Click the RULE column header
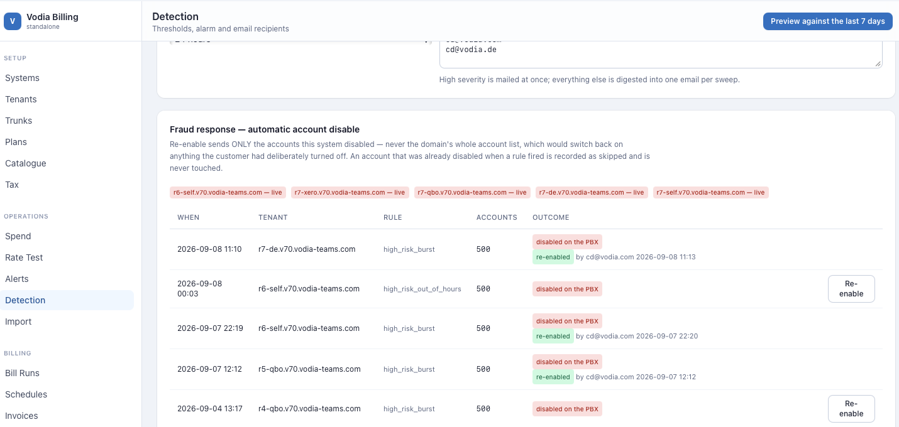899x427 pixels. click(x=392, y=217)
